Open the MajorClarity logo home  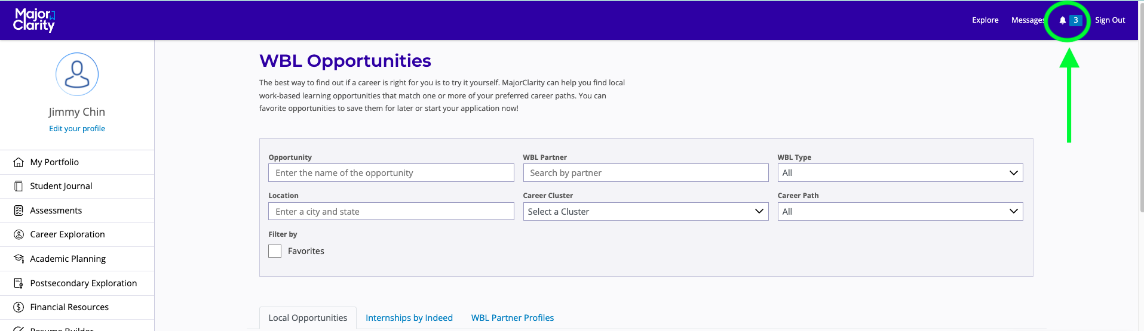point(34,20)
